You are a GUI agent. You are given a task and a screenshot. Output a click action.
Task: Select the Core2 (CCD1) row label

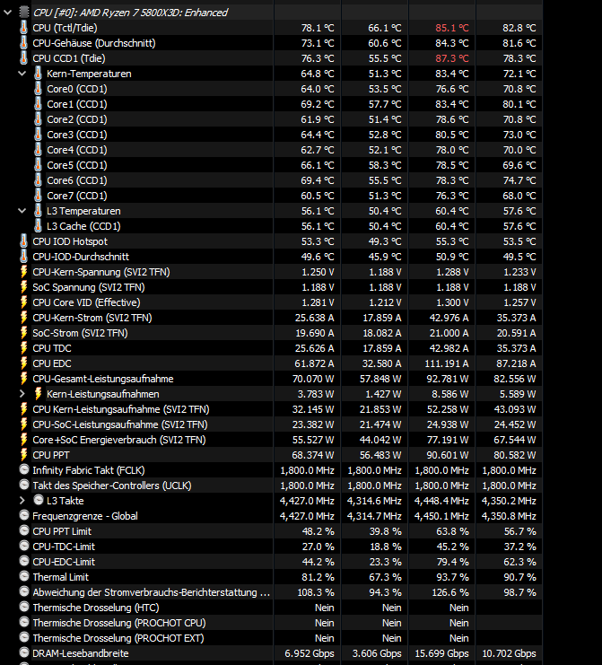[x=77, y=119]
